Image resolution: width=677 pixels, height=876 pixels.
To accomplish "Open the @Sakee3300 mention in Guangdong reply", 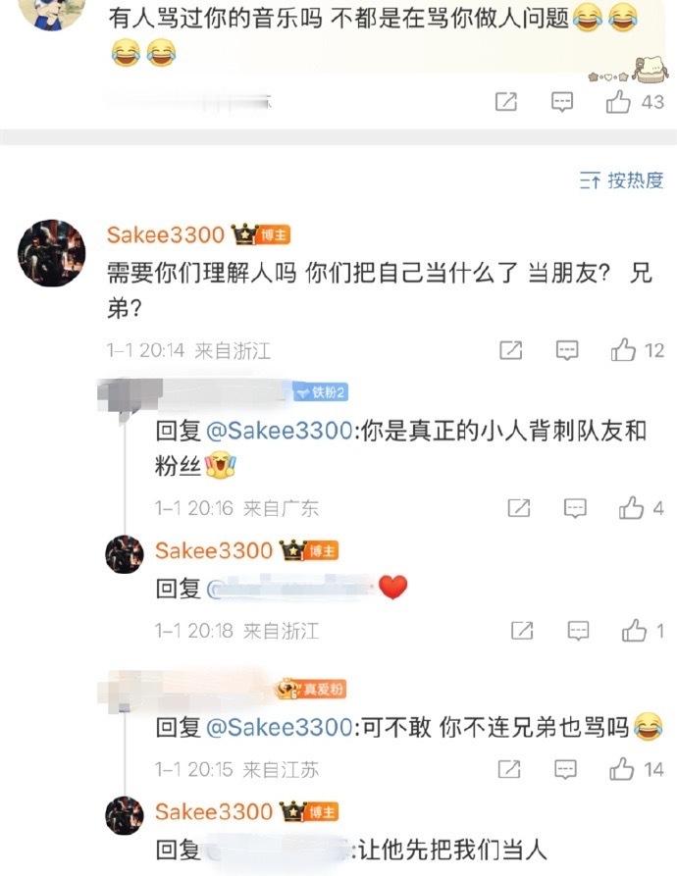I will pos(280,431).
